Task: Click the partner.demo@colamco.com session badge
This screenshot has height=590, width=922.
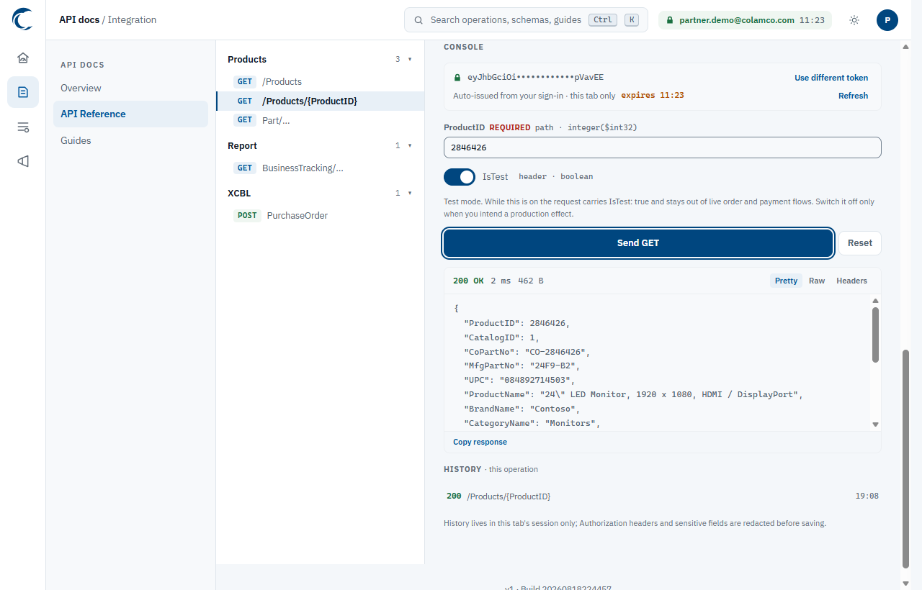Action: click(745, 20)
